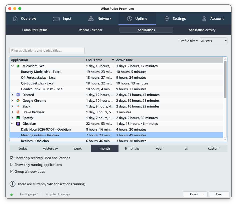Go to the Overview tab
The width and height of the screenshot is (237, 205).
[x=25, y=19]
